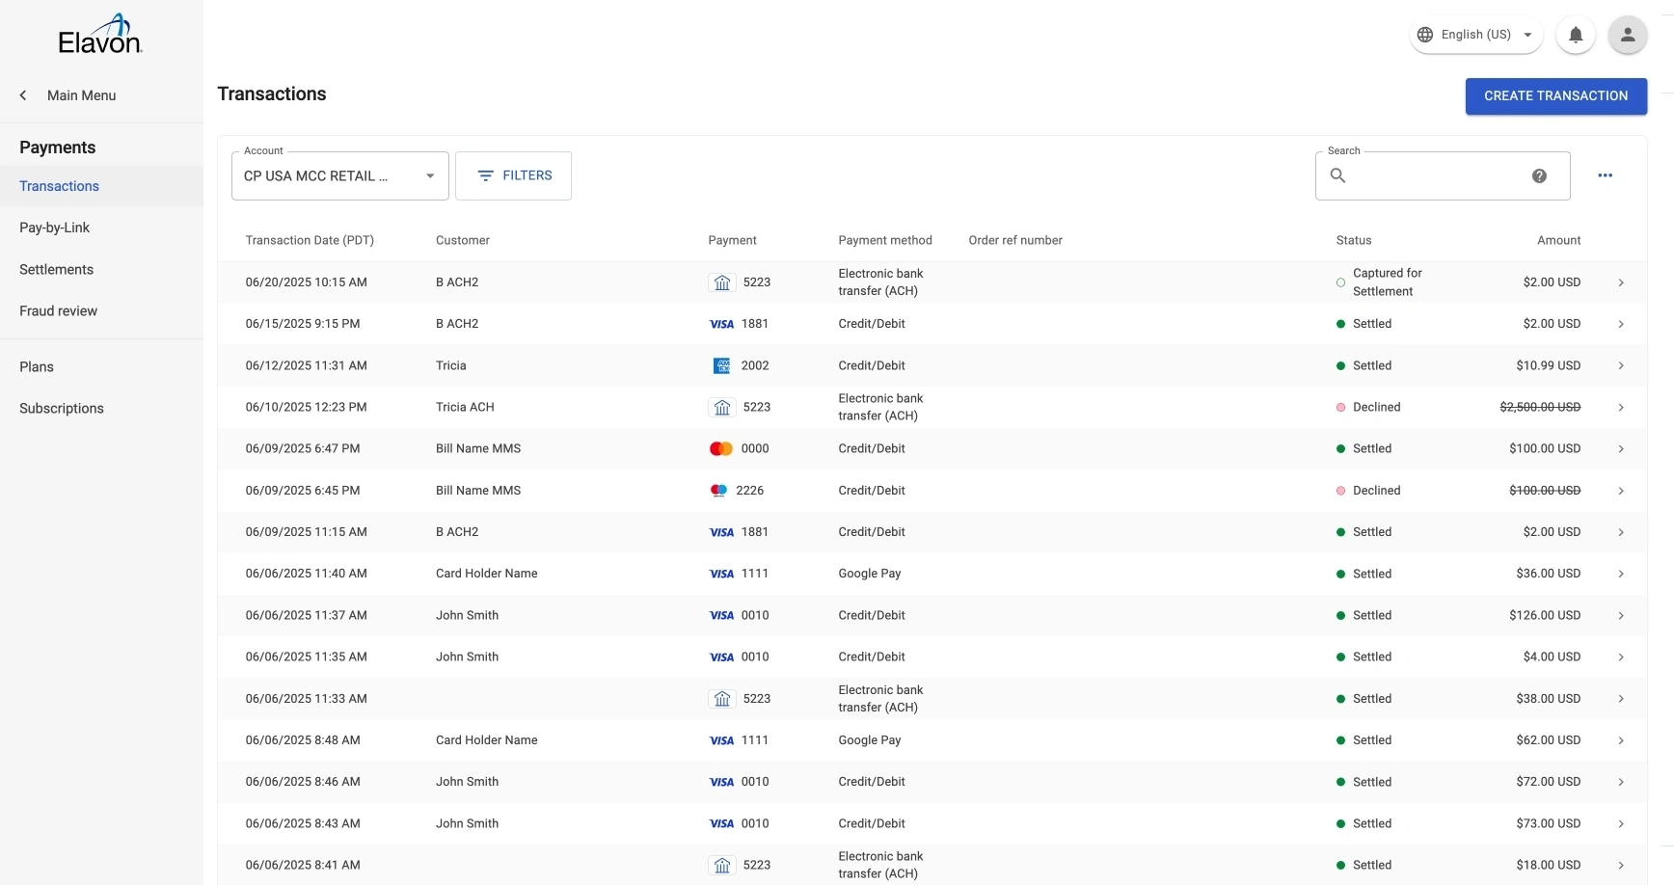Click the Mastercard icon ending 0000
Screen dimensions: 1674x885
[x=721, y=448]
